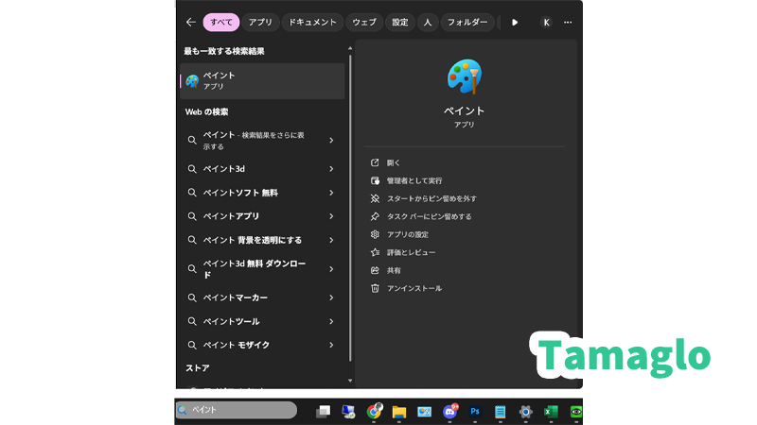The image size is (757, 425).
Task: Expand the ペイント3d web suggestion chevron
Action: pos(331,169)
